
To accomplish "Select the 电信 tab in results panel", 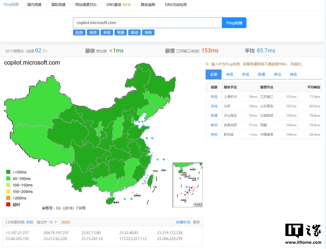I will point(230,74).
